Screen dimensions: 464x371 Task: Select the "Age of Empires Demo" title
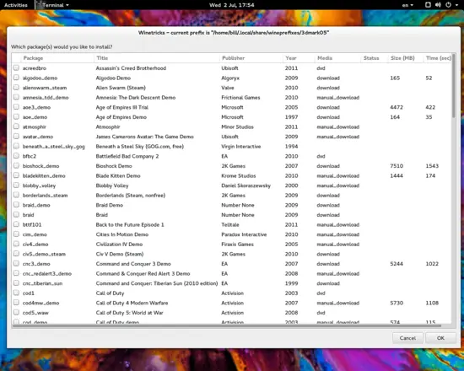121,117
